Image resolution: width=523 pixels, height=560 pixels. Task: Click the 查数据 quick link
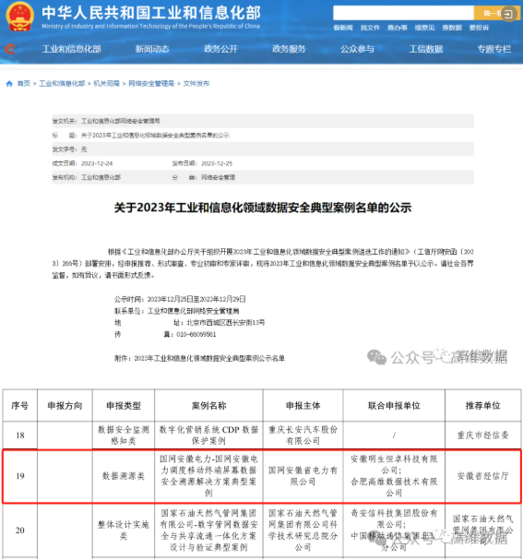click(452, 28)
